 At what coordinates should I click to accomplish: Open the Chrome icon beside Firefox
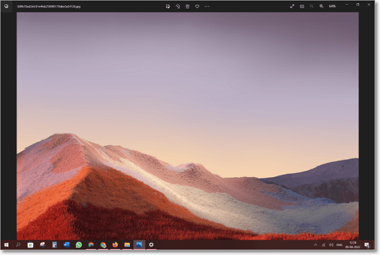103,245
